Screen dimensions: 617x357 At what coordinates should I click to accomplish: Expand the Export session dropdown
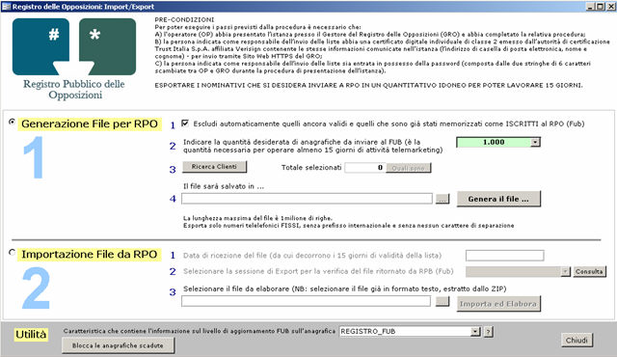point(565,271)
